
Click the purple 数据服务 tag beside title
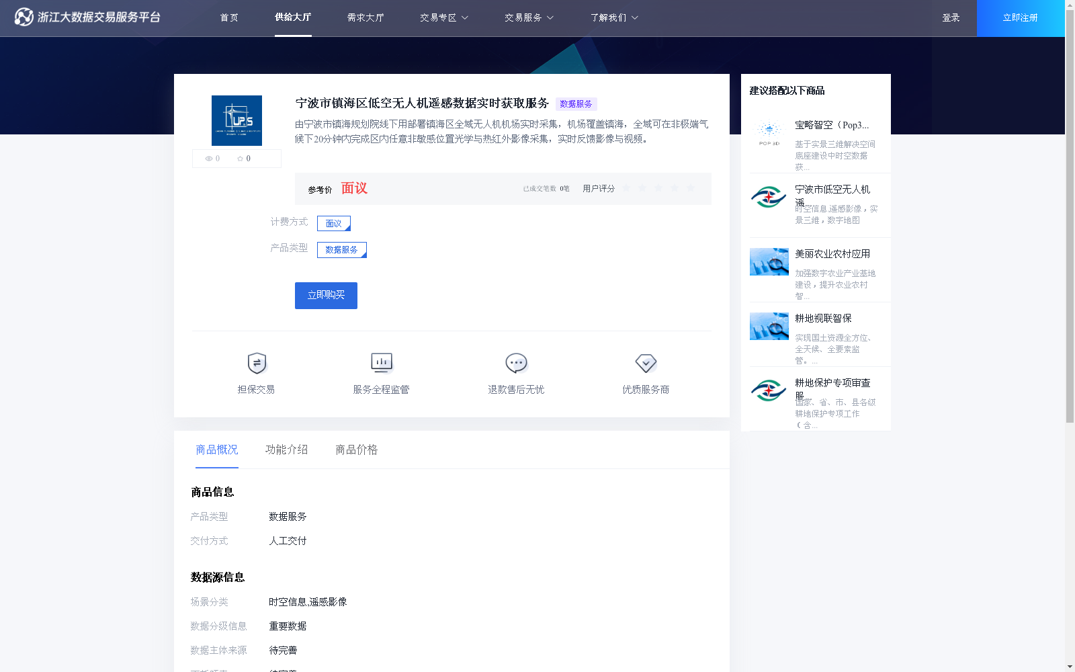tap(576, 104)
